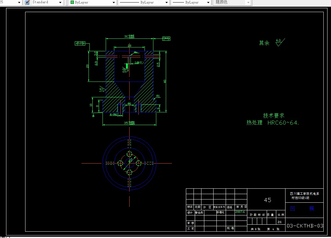Click the 标准化 cell in title block
The height and width of the screenshot is (238, 331).
point(220,212)
